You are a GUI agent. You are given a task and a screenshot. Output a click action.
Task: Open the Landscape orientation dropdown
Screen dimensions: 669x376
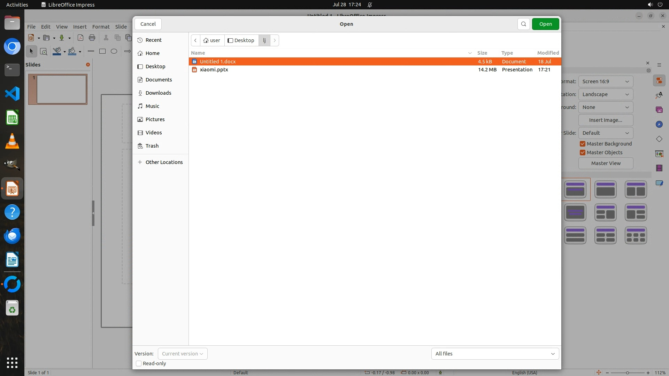(x=606, y=94)
